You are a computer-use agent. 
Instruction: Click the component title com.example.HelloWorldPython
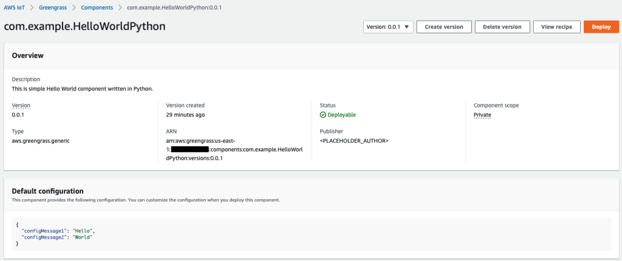pyautogui.click(x=84, y=26)
